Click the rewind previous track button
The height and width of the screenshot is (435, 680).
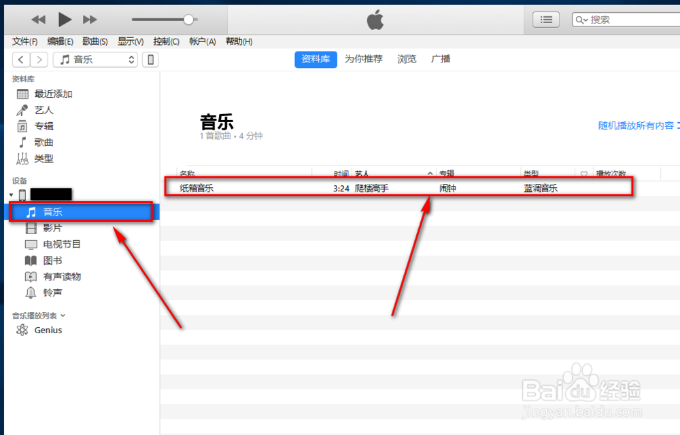pos(39,20)
